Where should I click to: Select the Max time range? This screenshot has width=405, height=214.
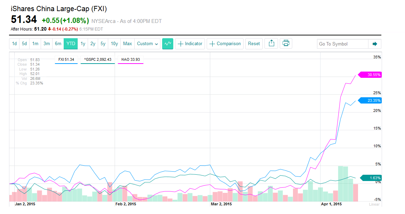click(127, 44)
